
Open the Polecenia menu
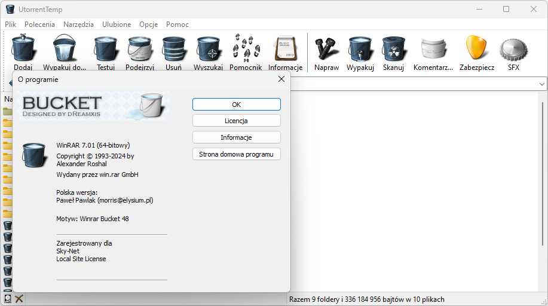point(39,24)
